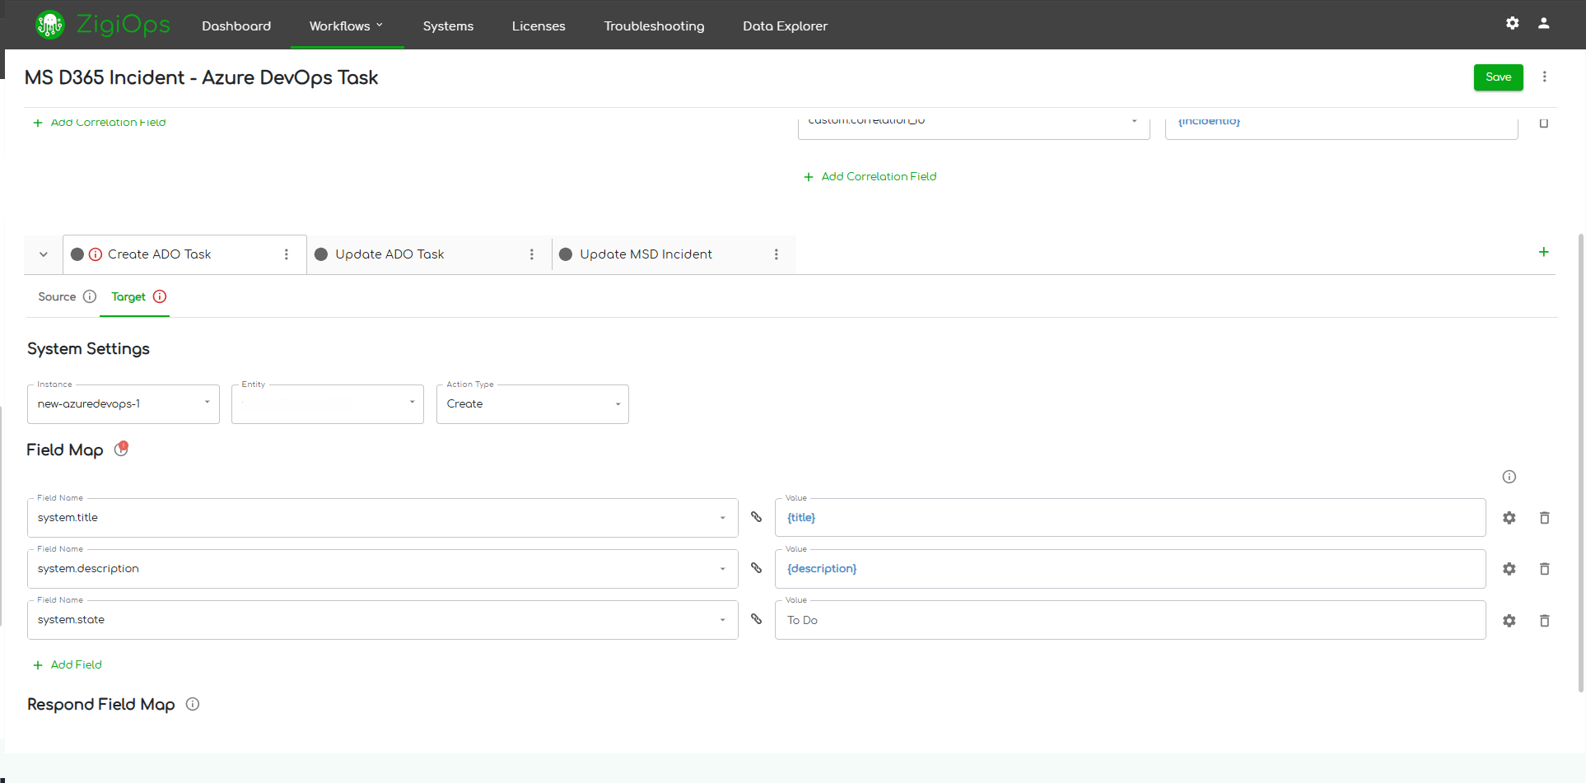Open Create ADO Task options menu
The height and width of the screenshot is (783, 1586).
(287, 254)
